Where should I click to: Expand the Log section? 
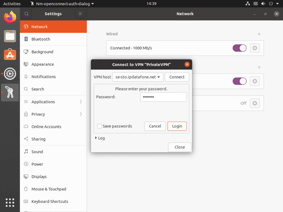click(x=100, y=138)
